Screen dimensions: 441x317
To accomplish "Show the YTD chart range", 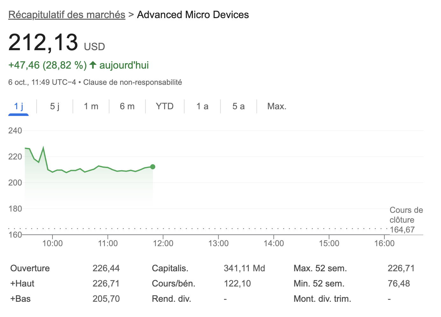I will point(164,106).
